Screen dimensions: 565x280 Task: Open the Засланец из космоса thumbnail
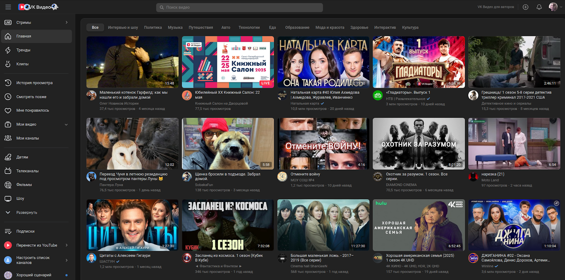click(x=228, y=225)
